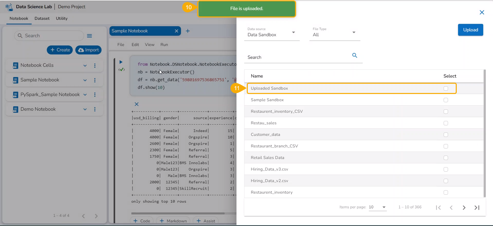Open three-dot menu for Demo Notebook
Viewport: 493px width, 226px height.
(x=95, y=109)
